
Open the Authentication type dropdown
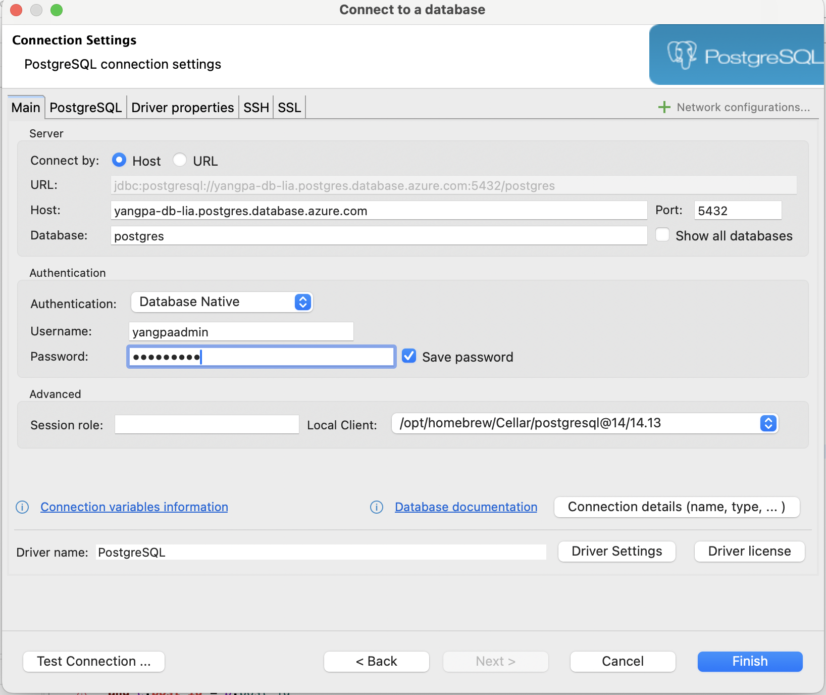[x=222, y=302]
